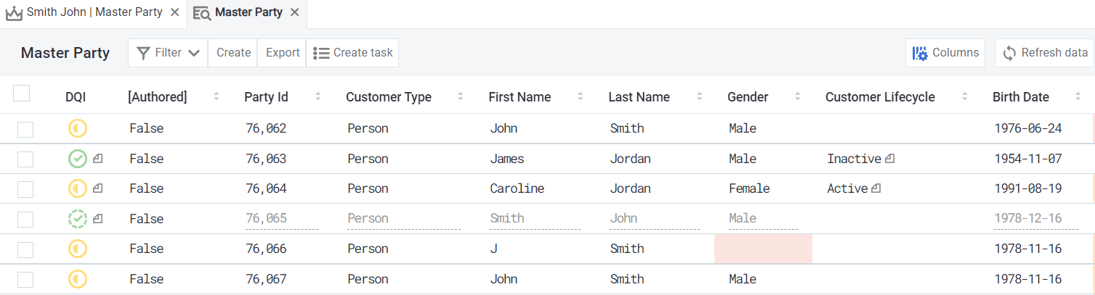The height and width of the screenshot is (295, 1095).
Task: Sort by the Party Id column arrows
Action: point(318,97)
